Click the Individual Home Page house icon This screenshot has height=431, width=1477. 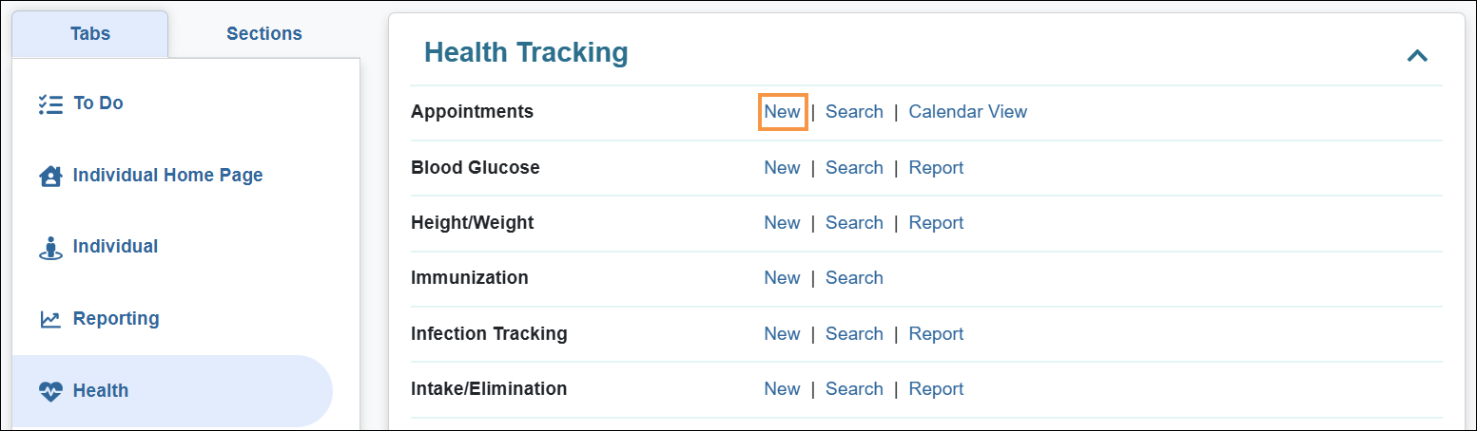tap(50, 176)
